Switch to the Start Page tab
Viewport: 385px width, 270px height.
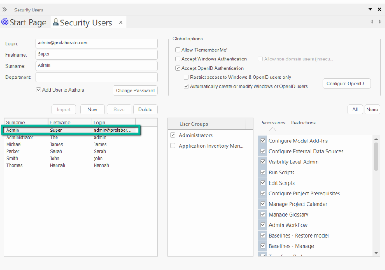tap(24, 22)
